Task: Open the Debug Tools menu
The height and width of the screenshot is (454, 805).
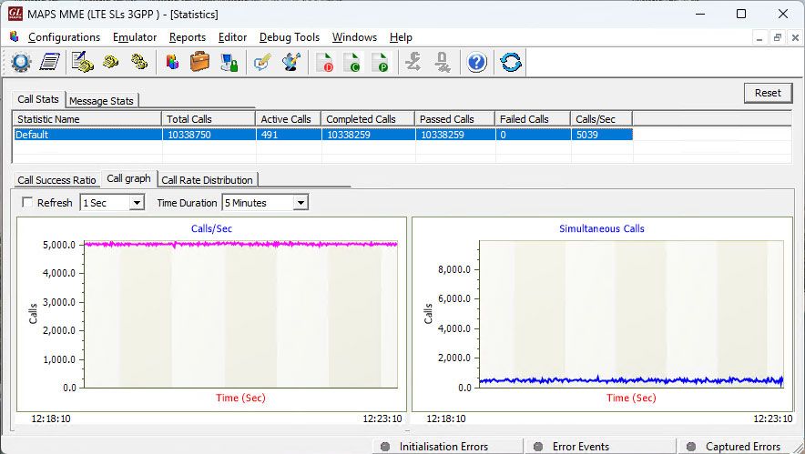Action: click(x=289, y=37)
